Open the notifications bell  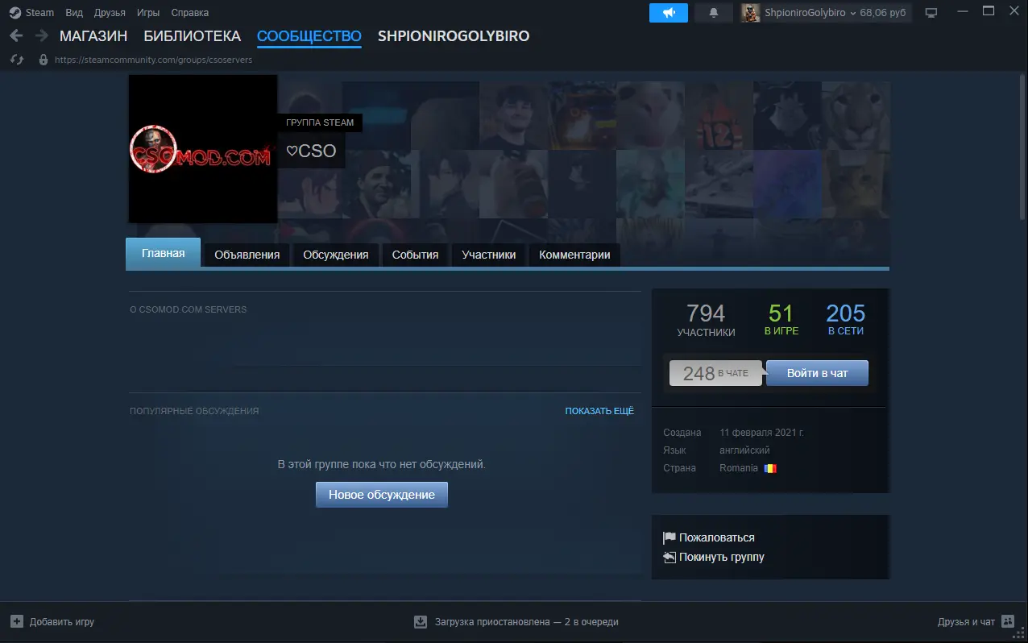(713, 13)
